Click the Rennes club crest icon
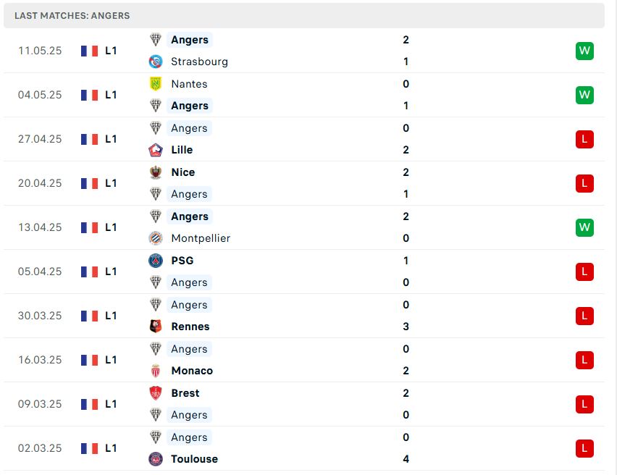Viewport: 617px width, 475px height. click(156, 327)
